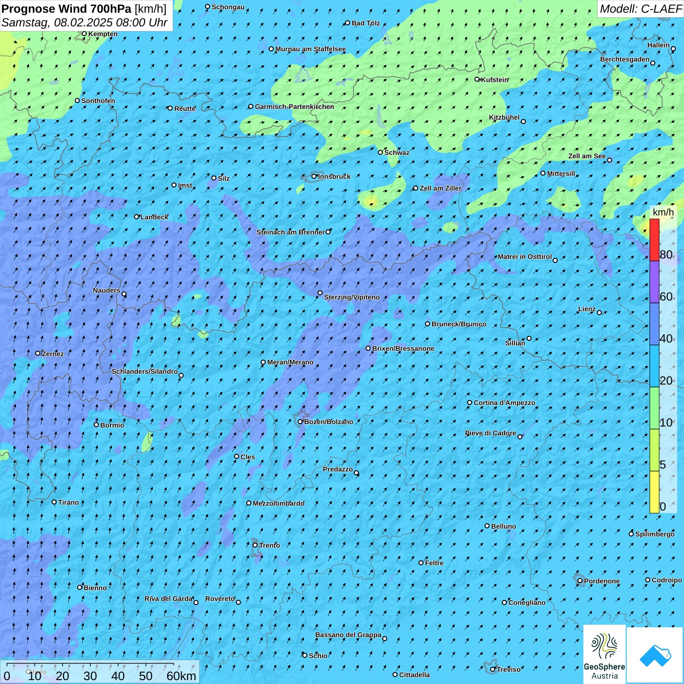The image size is (684, 684).
Task: Click the 'Steinach am Brenner' label
Action: [291, 232]
